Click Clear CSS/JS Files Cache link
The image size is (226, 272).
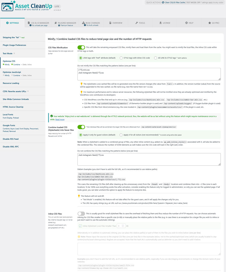click(x=175, y=3)
